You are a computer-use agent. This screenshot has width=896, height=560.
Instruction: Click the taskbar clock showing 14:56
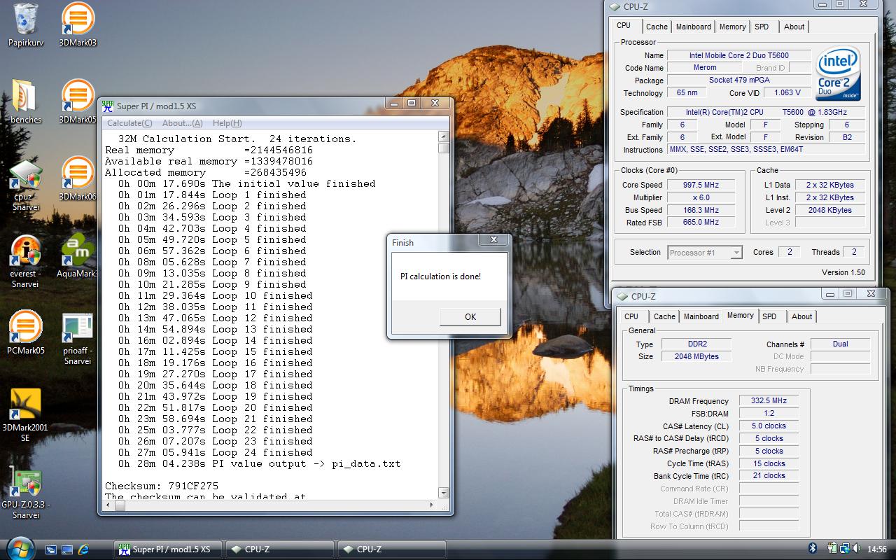click(876, 549)
